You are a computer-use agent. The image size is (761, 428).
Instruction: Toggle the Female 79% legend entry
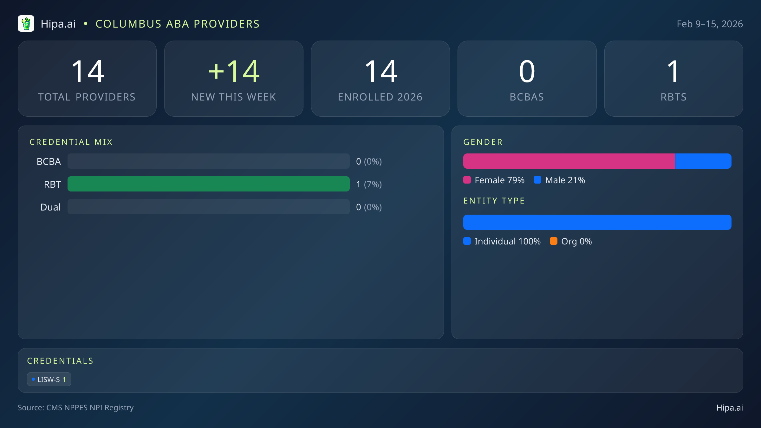tap(494, 180)
